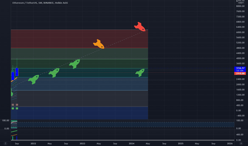Select the green rocket above May 2022
Image resolution: width=248 pixels, height=146 pixels.
click(54, 73)
